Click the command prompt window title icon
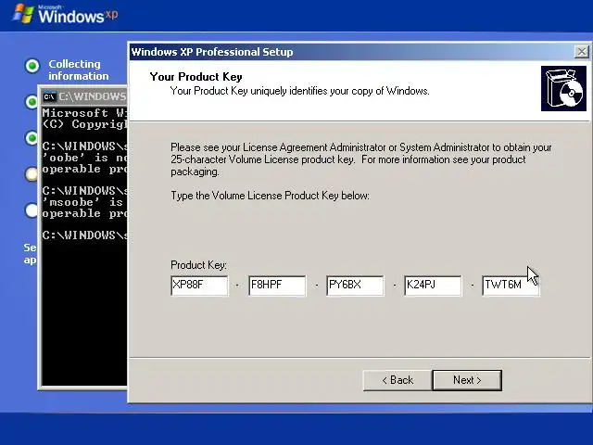 (49, 96)
